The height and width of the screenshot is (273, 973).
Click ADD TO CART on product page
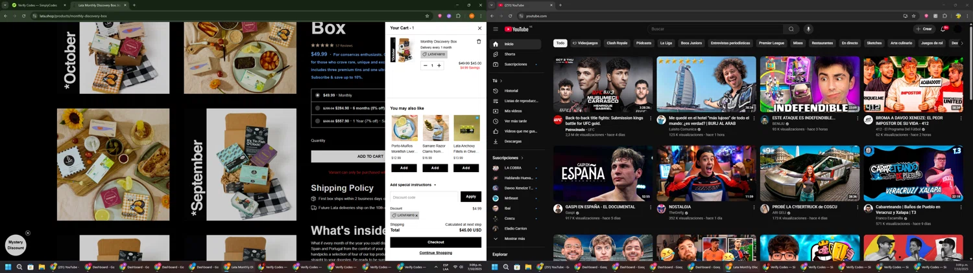point(348,156)
